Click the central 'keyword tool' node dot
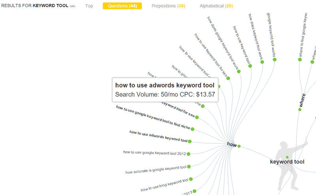 (x=287, y=157)
